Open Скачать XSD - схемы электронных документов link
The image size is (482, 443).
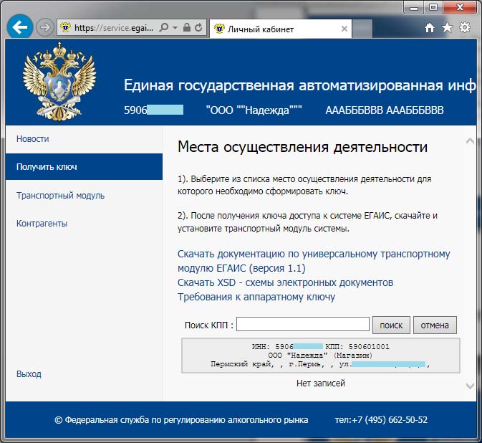pos(285,282)
